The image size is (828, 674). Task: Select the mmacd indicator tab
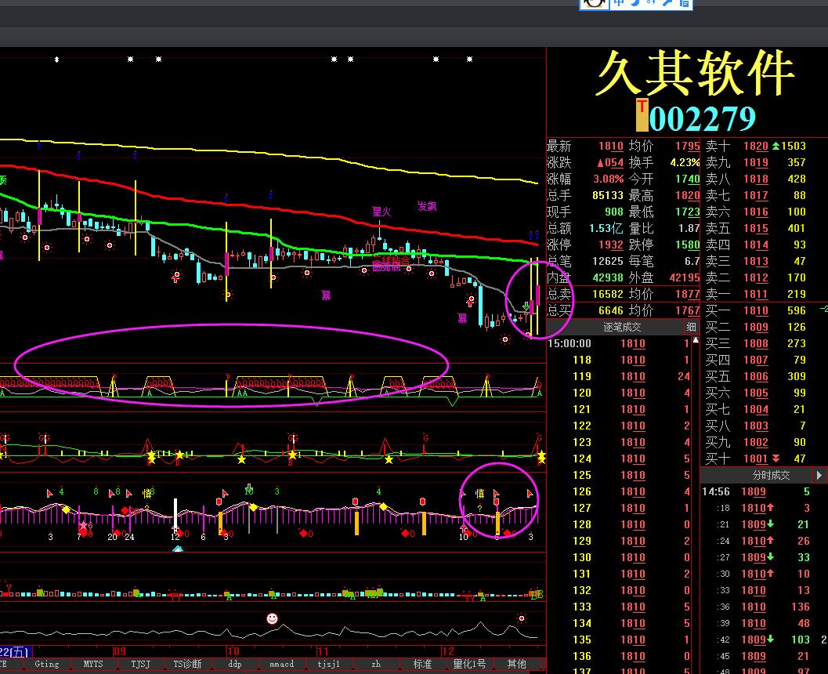click(x=281, y=664)
